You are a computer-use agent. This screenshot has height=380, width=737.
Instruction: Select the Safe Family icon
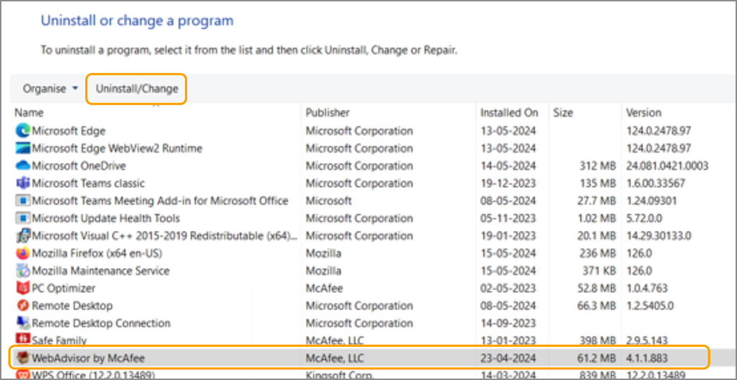click(23, 341)
